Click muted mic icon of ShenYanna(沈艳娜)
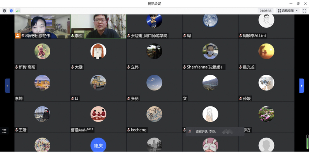Screen dimensions: 309x153 (x=184, y=67)
